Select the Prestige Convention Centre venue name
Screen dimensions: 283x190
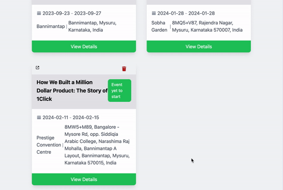pos(49,145)
